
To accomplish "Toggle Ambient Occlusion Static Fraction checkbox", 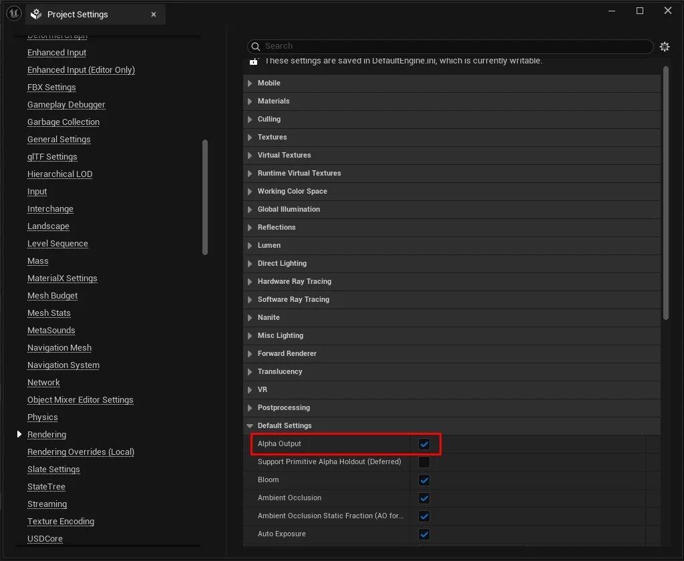I will pos(424,516).
